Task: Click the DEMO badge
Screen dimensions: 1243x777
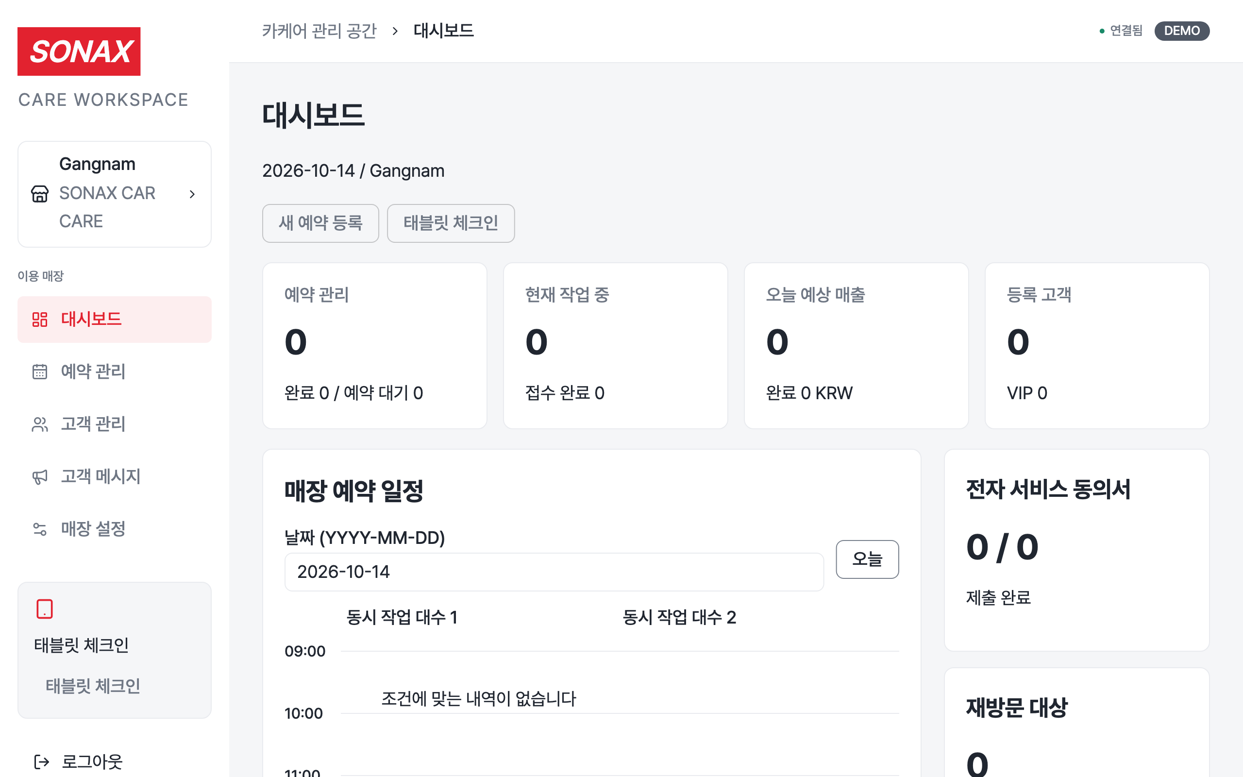Action: click(x=1182, y=31)
